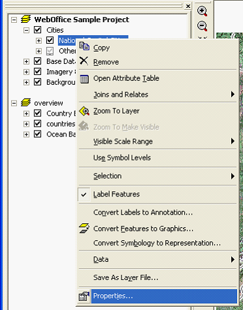The width and height of the screenshot is (243, 310).
Task: Open the Visible Scale Range submenu
Action: coord(157,142)
